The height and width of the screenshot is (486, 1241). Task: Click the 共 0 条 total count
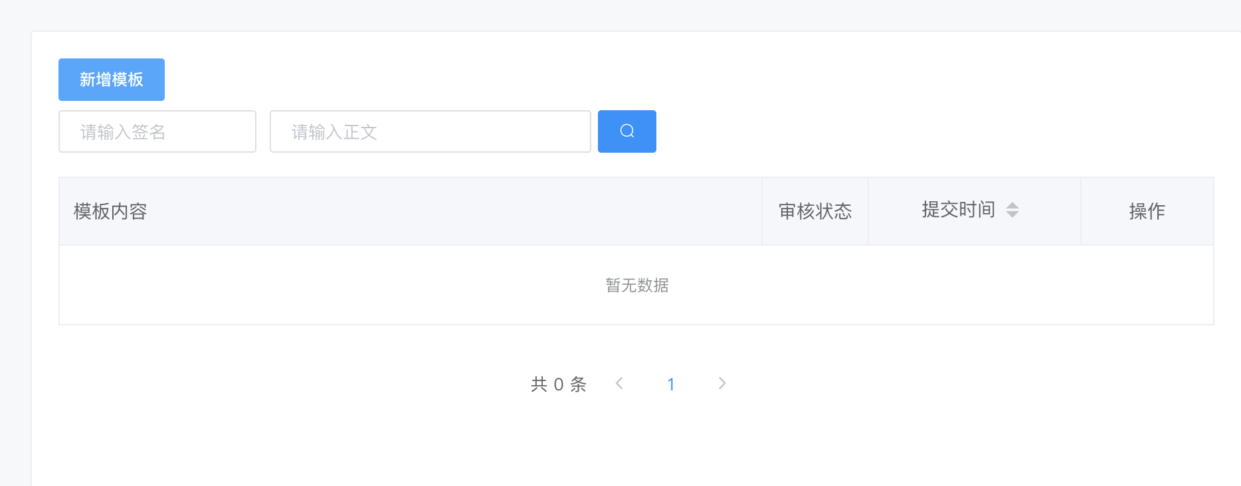[x=559, y=384]
